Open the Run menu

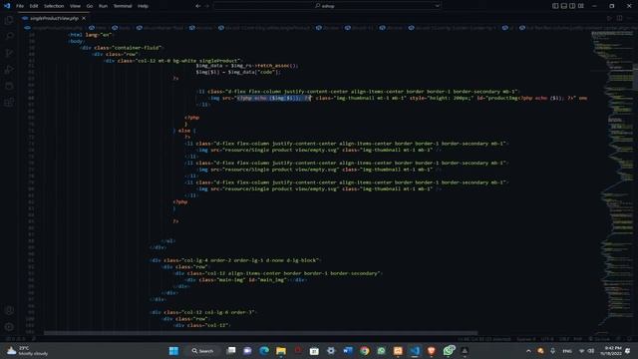pos(103,6)
